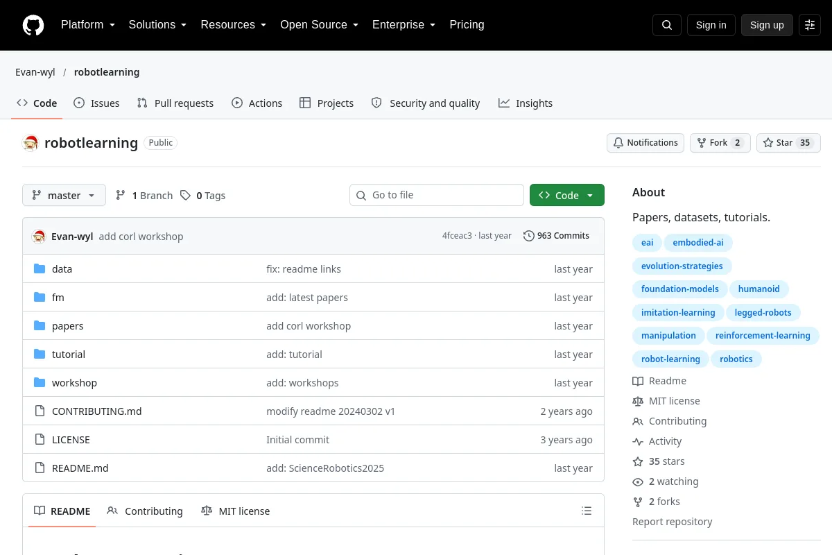Open the 2 watching link
The height and width of the screenshot is (555, 832).
[x=666, y=481]
